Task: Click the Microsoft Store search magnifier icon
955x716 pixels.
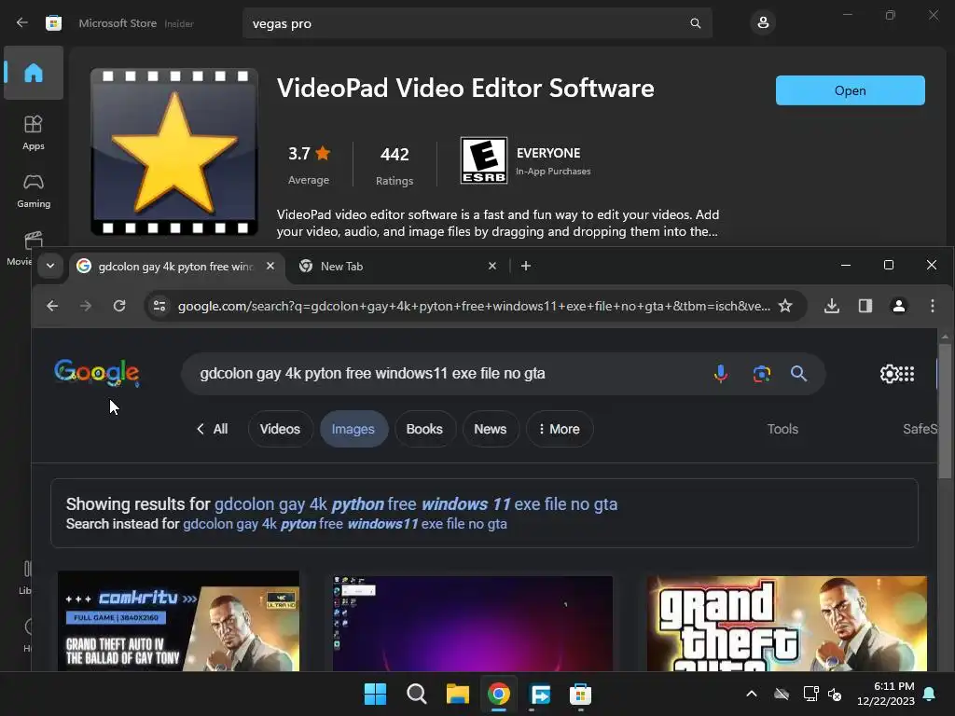Action: pos(695,23)
